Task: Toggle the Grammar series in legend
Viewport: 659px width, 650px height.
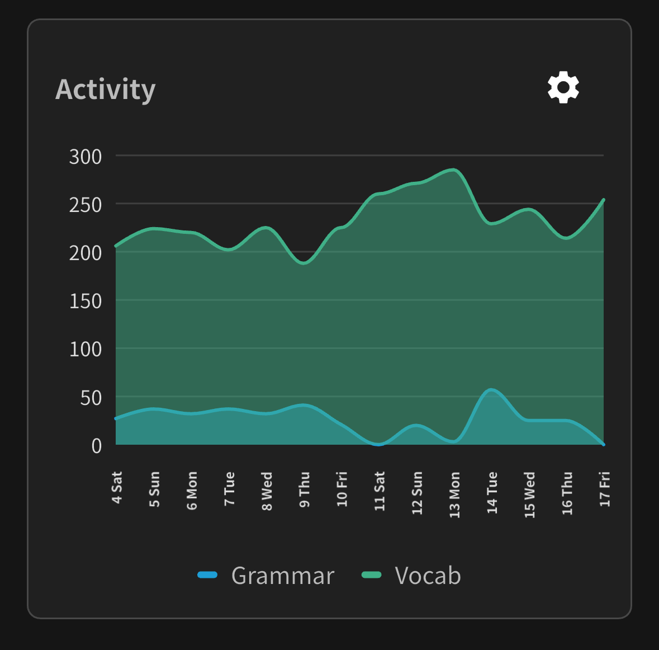Action: point(283,576)
